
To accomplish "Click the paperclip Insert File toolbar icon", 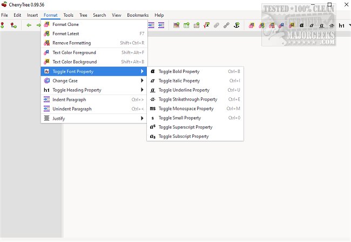I will coord(216,25).
